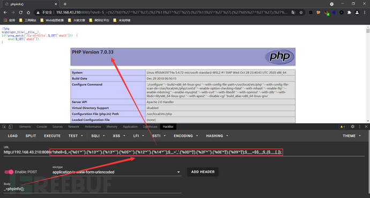Switch to the Network tab
Image resolution: width=370 pixels, height=198 pixels.
pos(73,127)
